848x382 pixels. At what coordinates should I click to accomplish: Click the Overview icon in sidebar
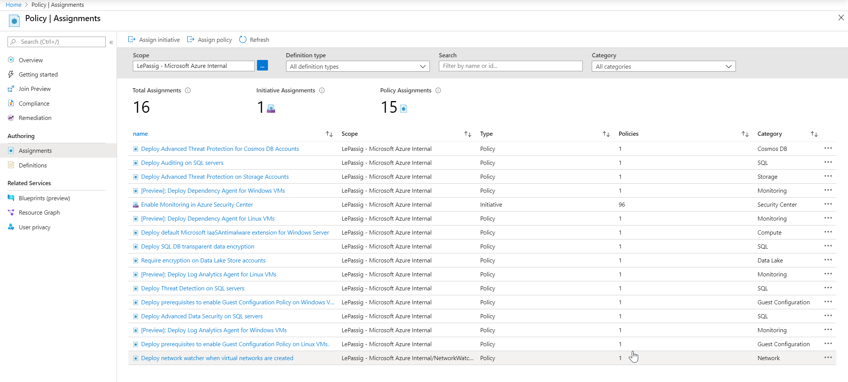[x=11, y=60]
